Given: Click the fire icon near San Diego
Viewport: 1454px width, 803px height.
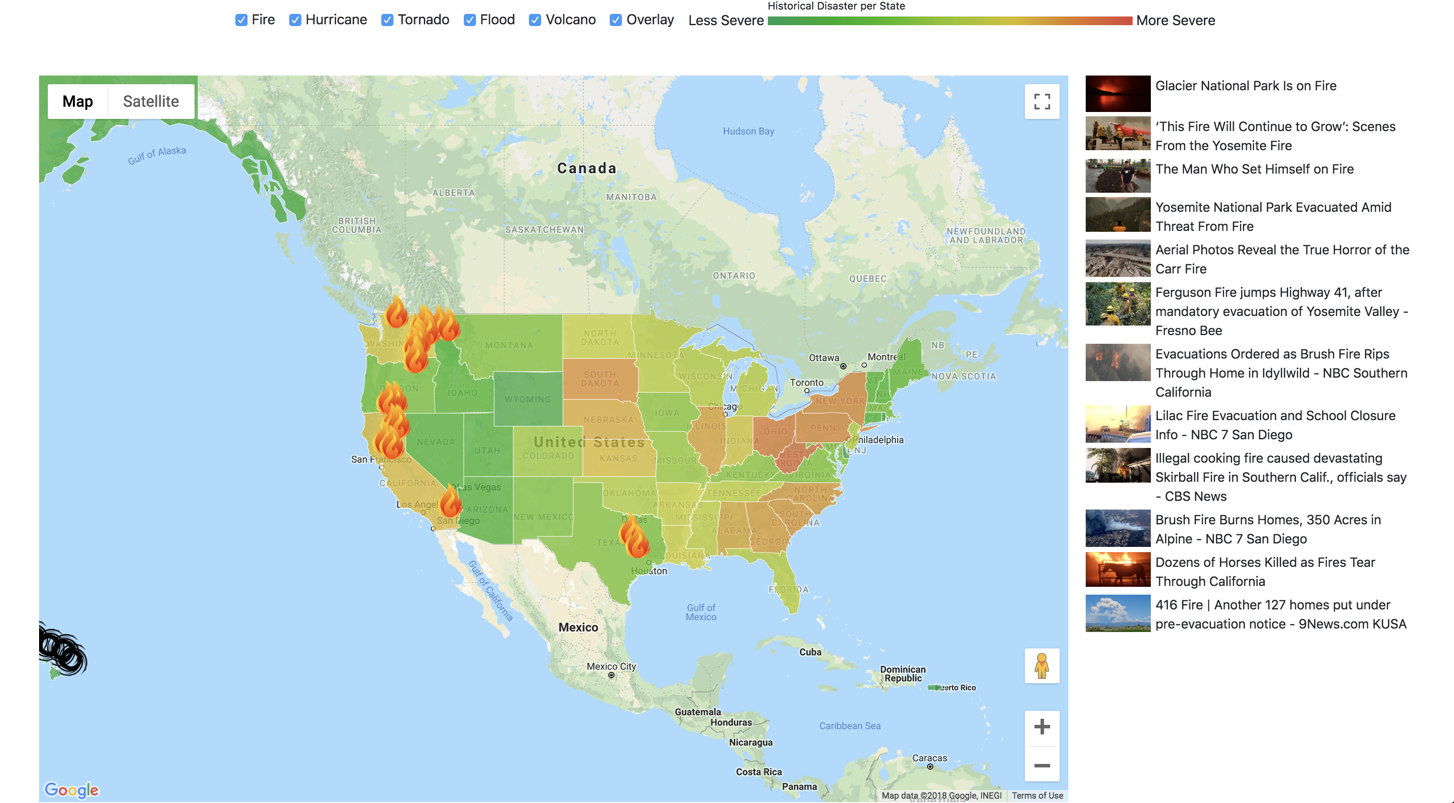Looking at the screenshot, I should click(x=450, y=502).
